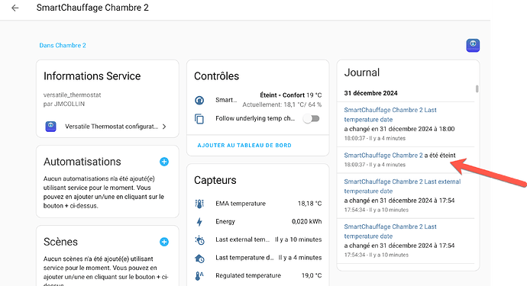Open the Last external temperature date journal link
The height and width of the screenshot is (286, 527).
click(x=403, y=186)
